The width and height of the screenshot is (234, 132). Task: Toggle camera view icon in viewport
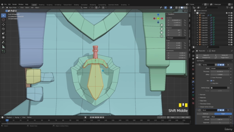pyautogui.click(x=162, y=33)
